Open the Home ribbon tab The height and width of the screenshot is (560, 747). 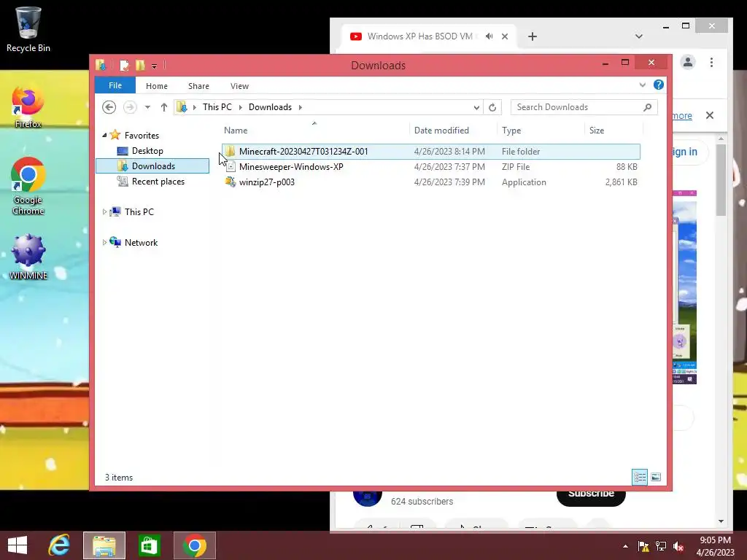[x=157, y=86]
